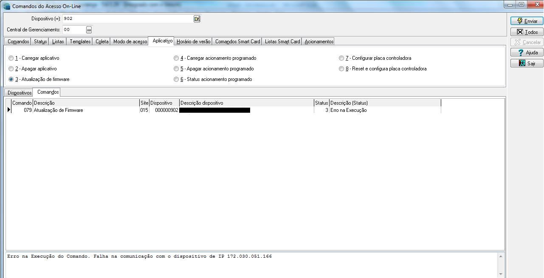Click the Sair exit button

click(x=527, y=63)
